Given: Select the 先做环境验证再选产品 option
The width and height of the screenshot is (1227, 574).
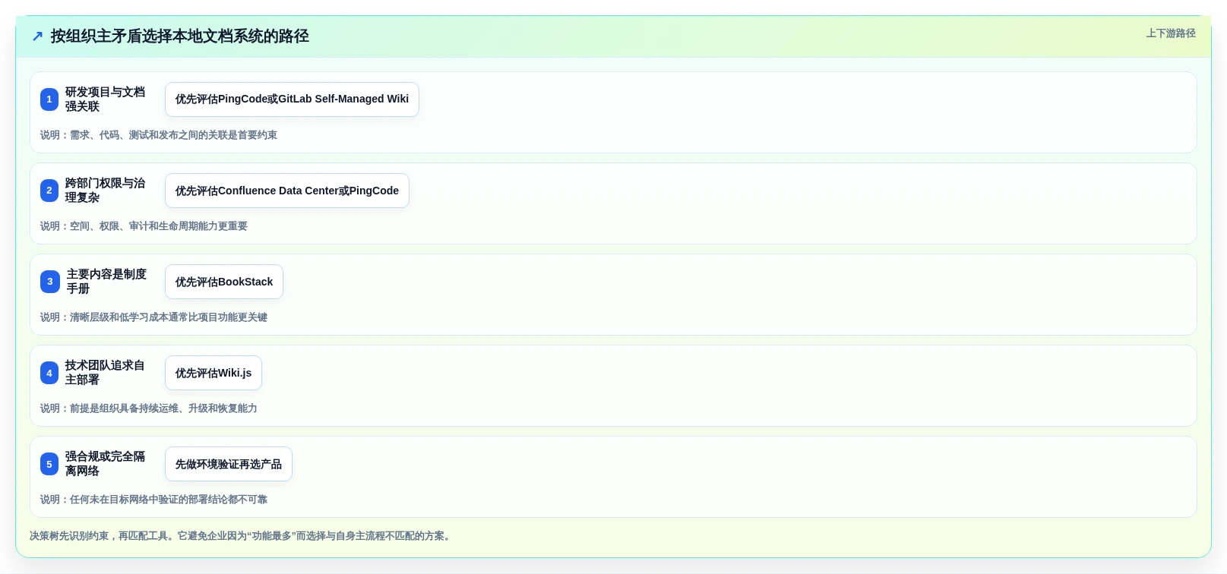Looking at the screenshot, I should [229, 464].
